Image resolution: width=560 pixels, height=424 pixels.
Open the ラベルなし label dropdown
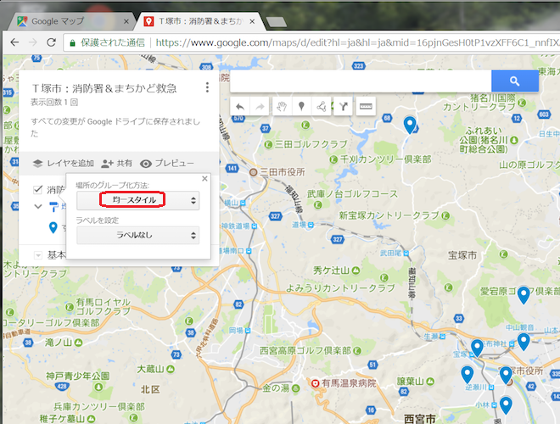coord(137,235)
